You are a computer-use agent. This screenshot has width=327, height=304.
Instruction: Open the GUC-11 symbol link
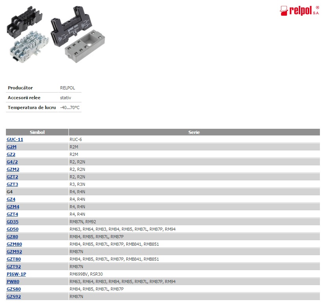coord(15,139)
